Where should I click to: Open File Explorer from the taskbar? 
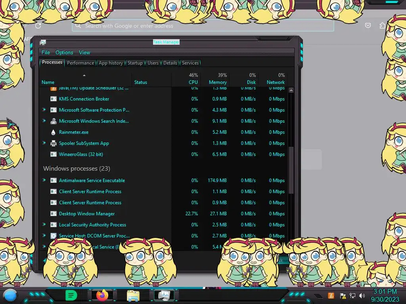pos(133,296)
